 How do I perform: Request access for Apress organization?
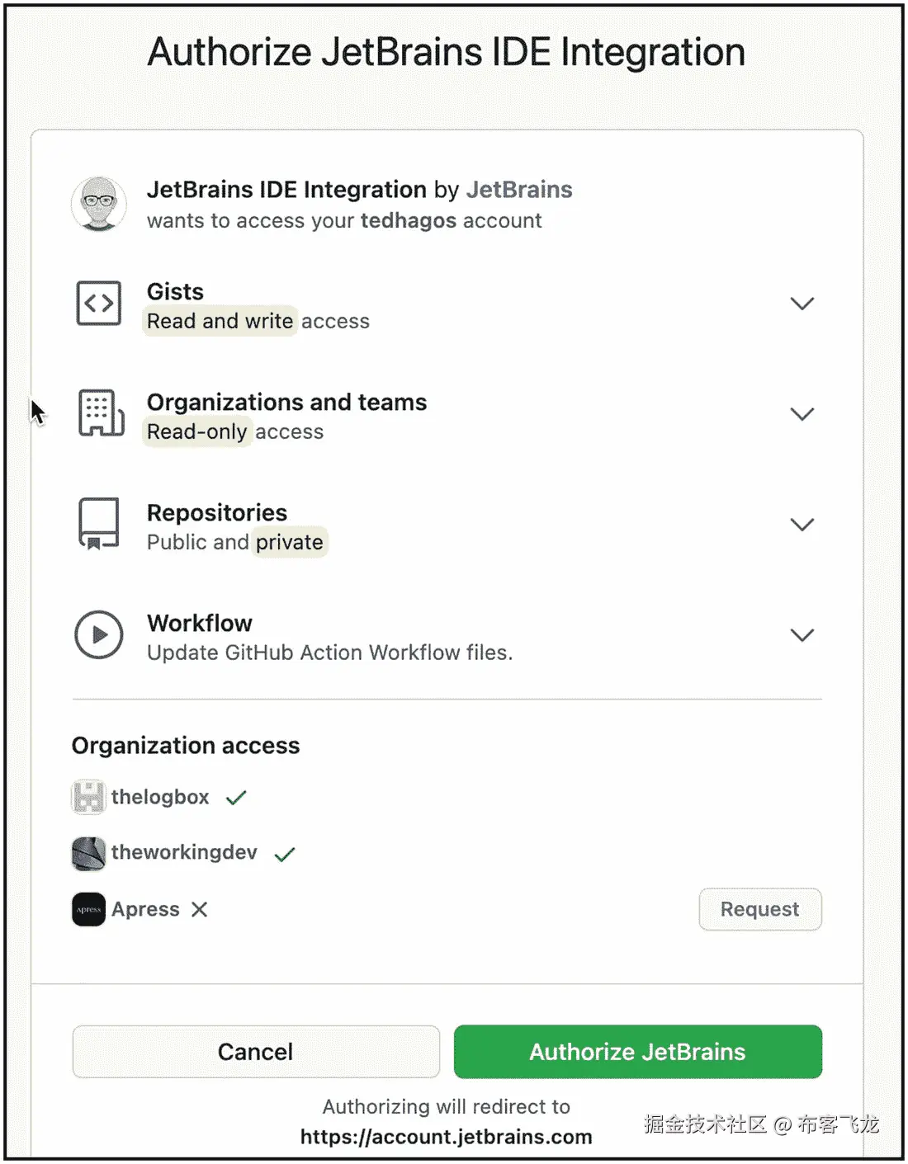[759, 909]
